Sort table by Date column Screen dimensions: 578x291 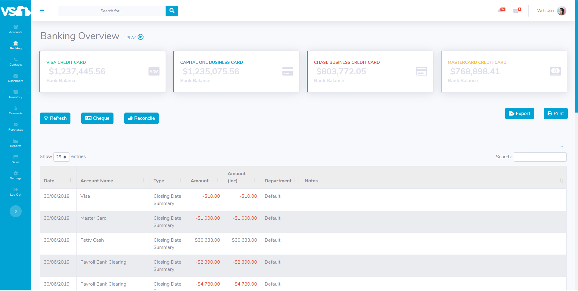[x=58, y=178]
